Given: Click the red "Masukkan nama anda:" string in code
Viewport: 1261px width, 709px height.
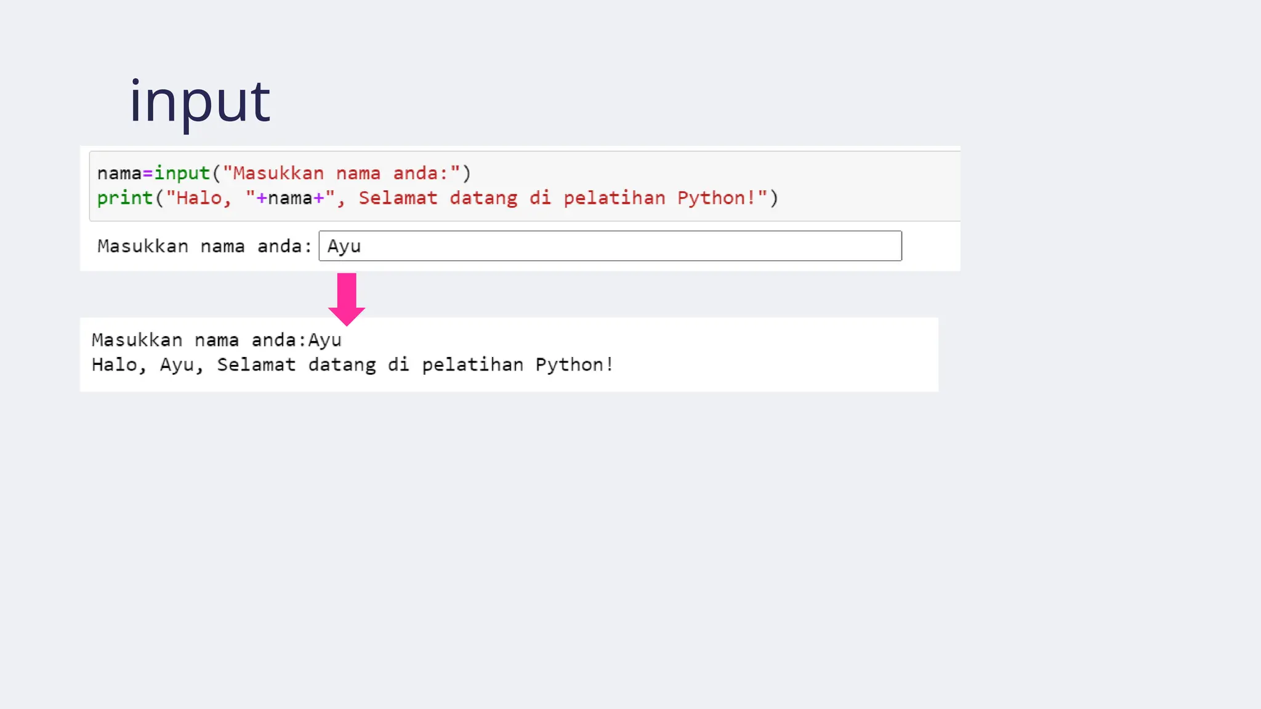Looking at the screenshot, I should point(341,174).
